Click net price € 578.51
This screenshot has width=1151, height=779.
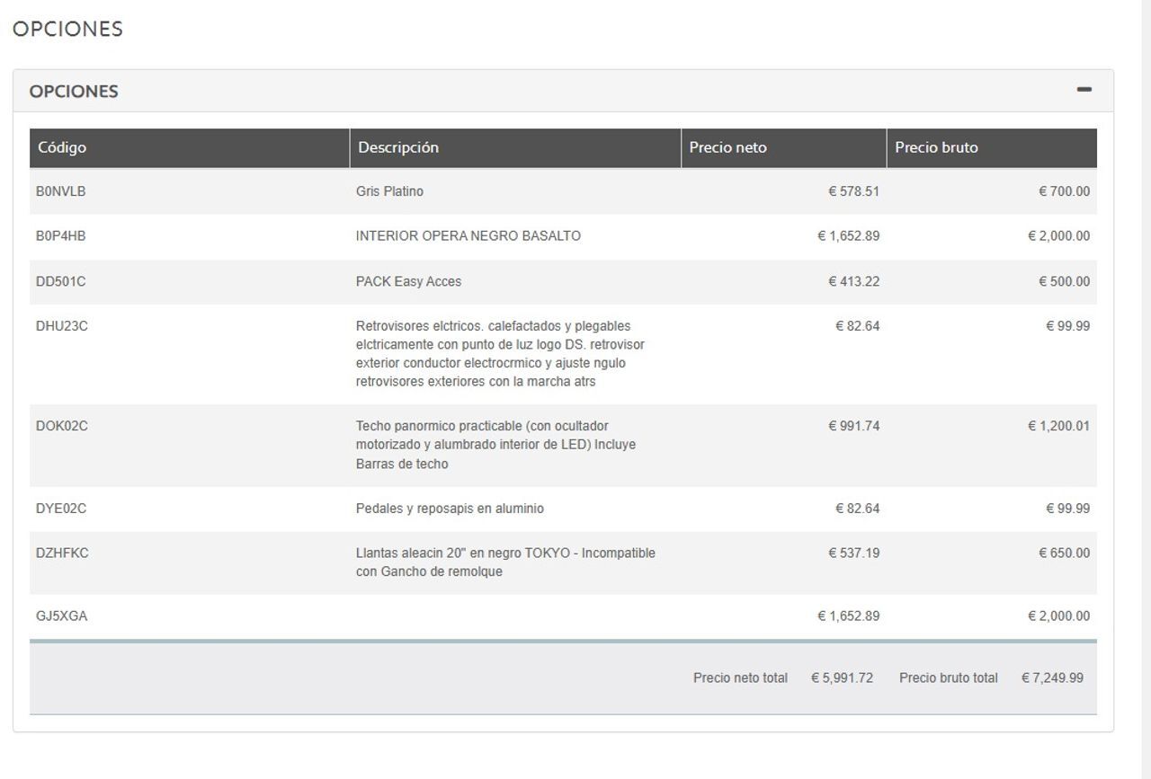point(853,191)
